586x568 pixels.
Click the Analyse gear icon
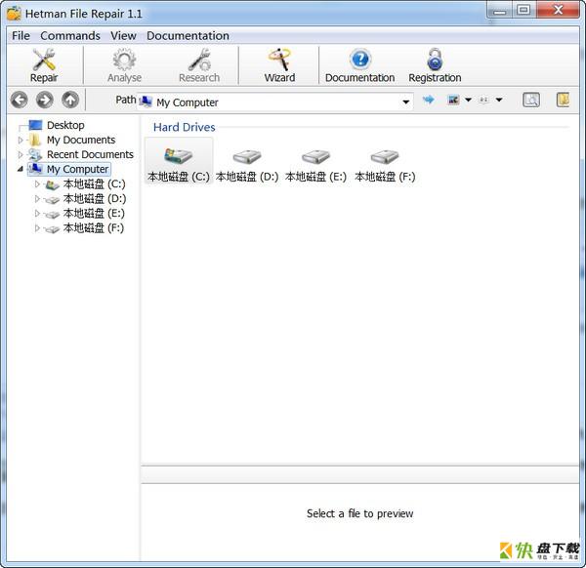(x=124, y=60)
